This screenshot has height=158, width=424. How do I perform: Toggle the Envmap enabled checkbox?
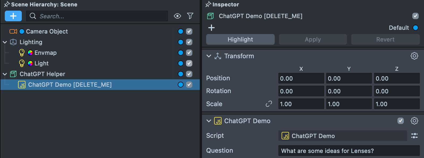[x=189, y=53]
